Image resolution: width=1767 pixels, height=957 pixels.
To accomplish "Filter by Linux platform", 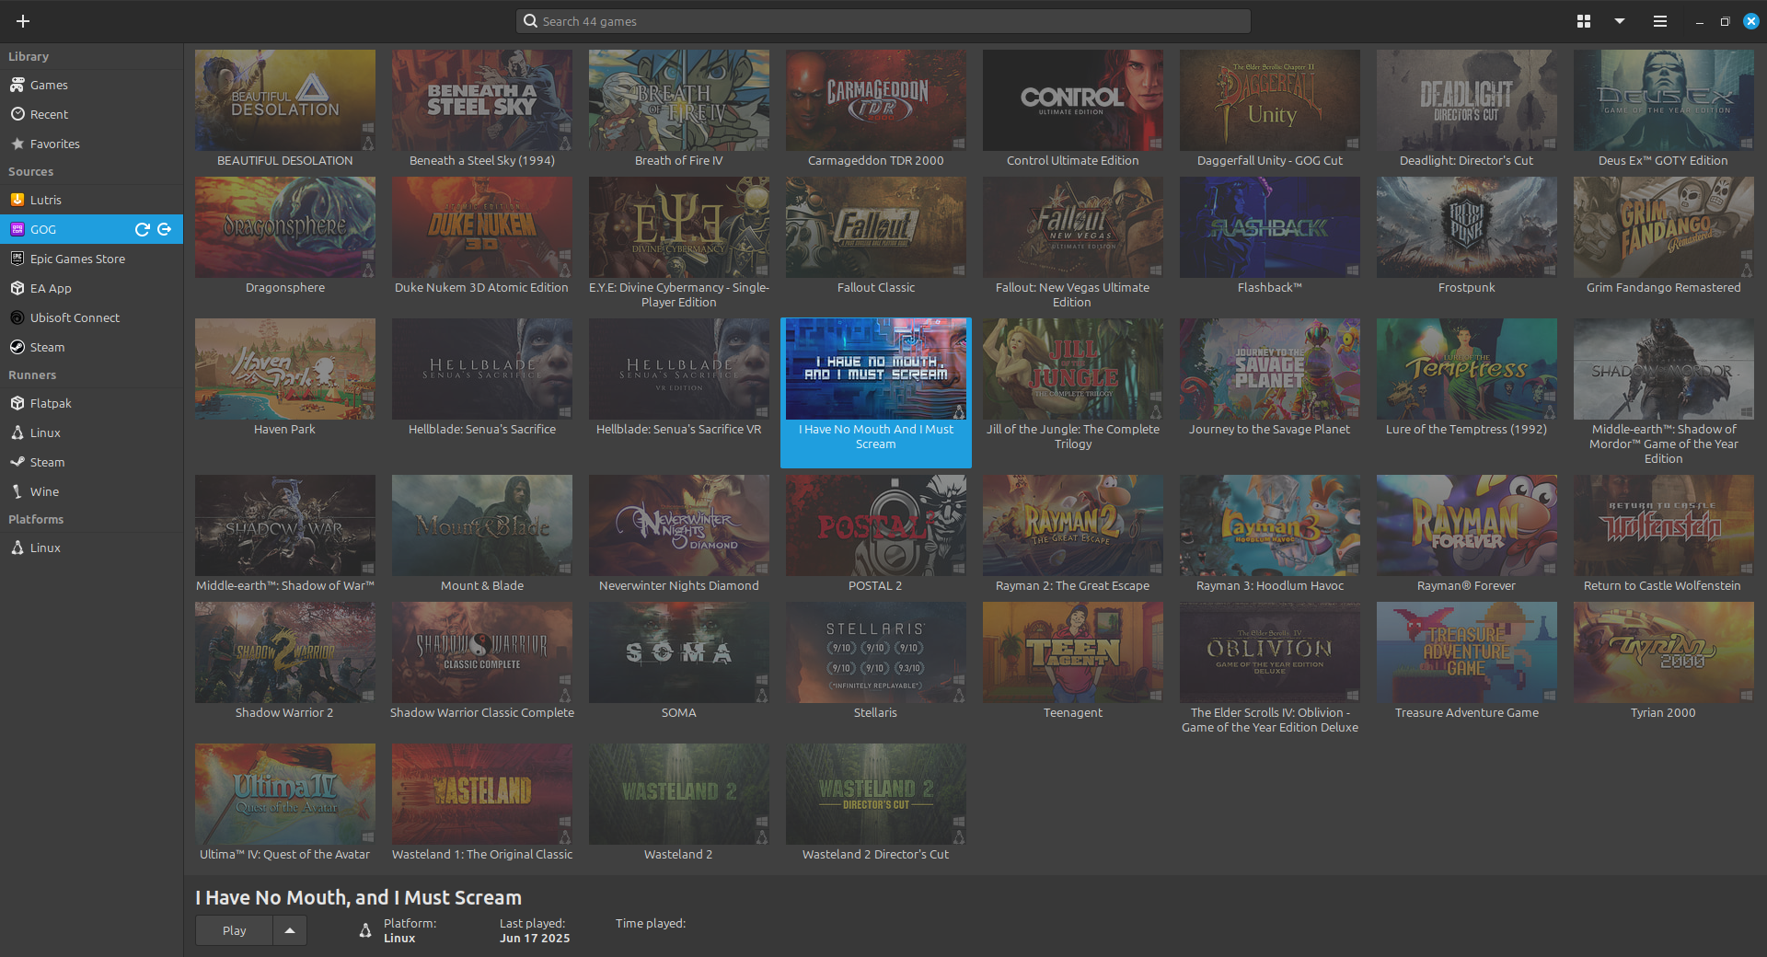I will [91, 548].
